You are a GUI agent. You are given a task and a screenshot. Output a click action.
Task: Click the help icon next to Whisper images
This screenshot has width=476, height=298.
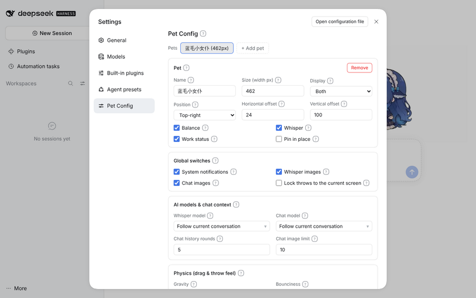coord(326,172)
